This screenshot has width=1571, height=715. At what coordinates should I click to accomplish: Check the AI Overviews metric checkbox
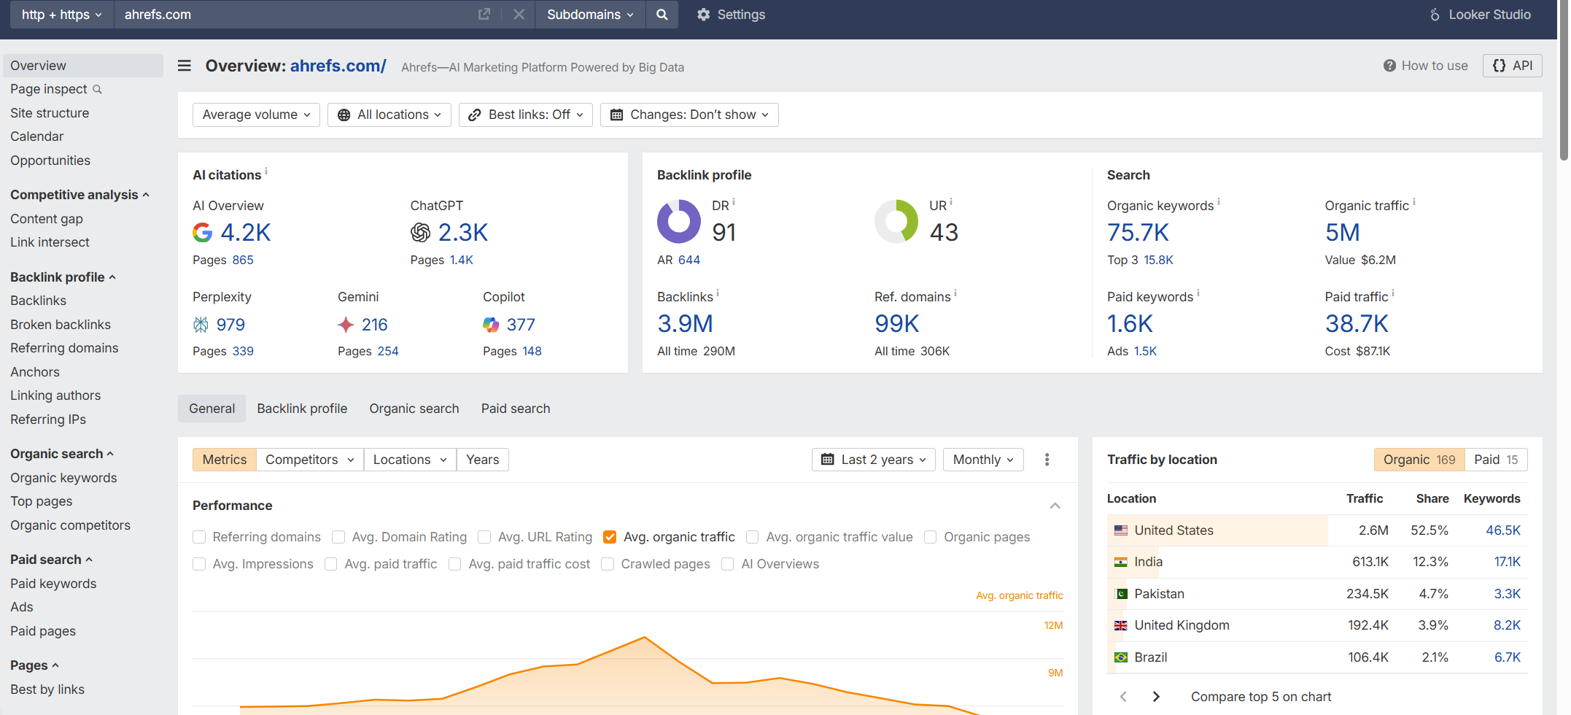click(x=727, y=563)
